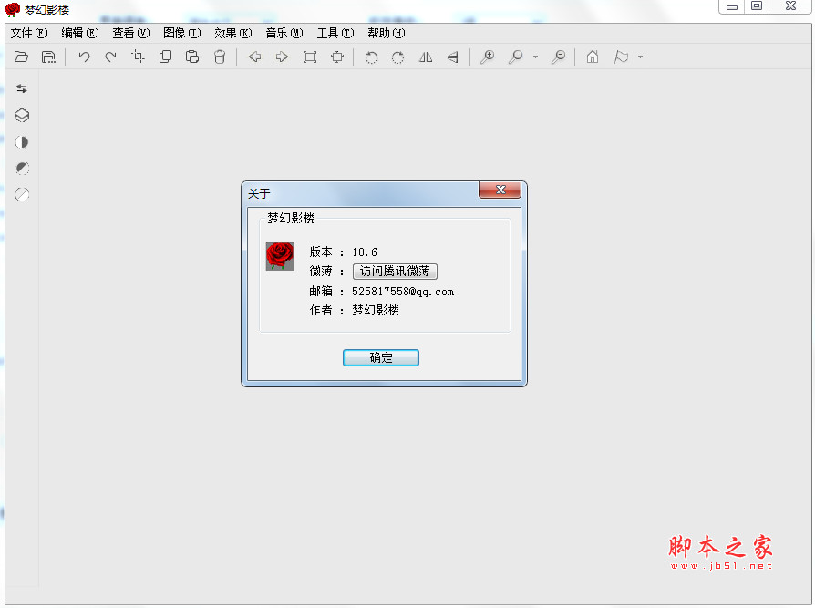This screenshot has height=608, width=815.
Task: Click the Copy icon in toolbar
Action: click(165, 57)
